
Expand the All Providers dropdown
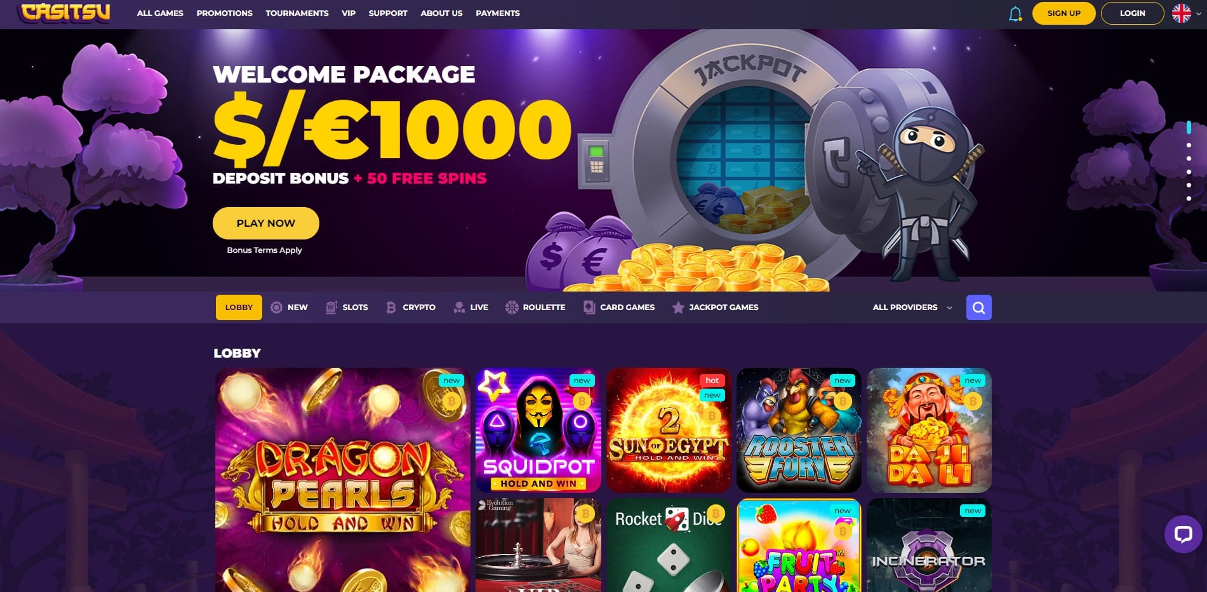pos(912,307)
